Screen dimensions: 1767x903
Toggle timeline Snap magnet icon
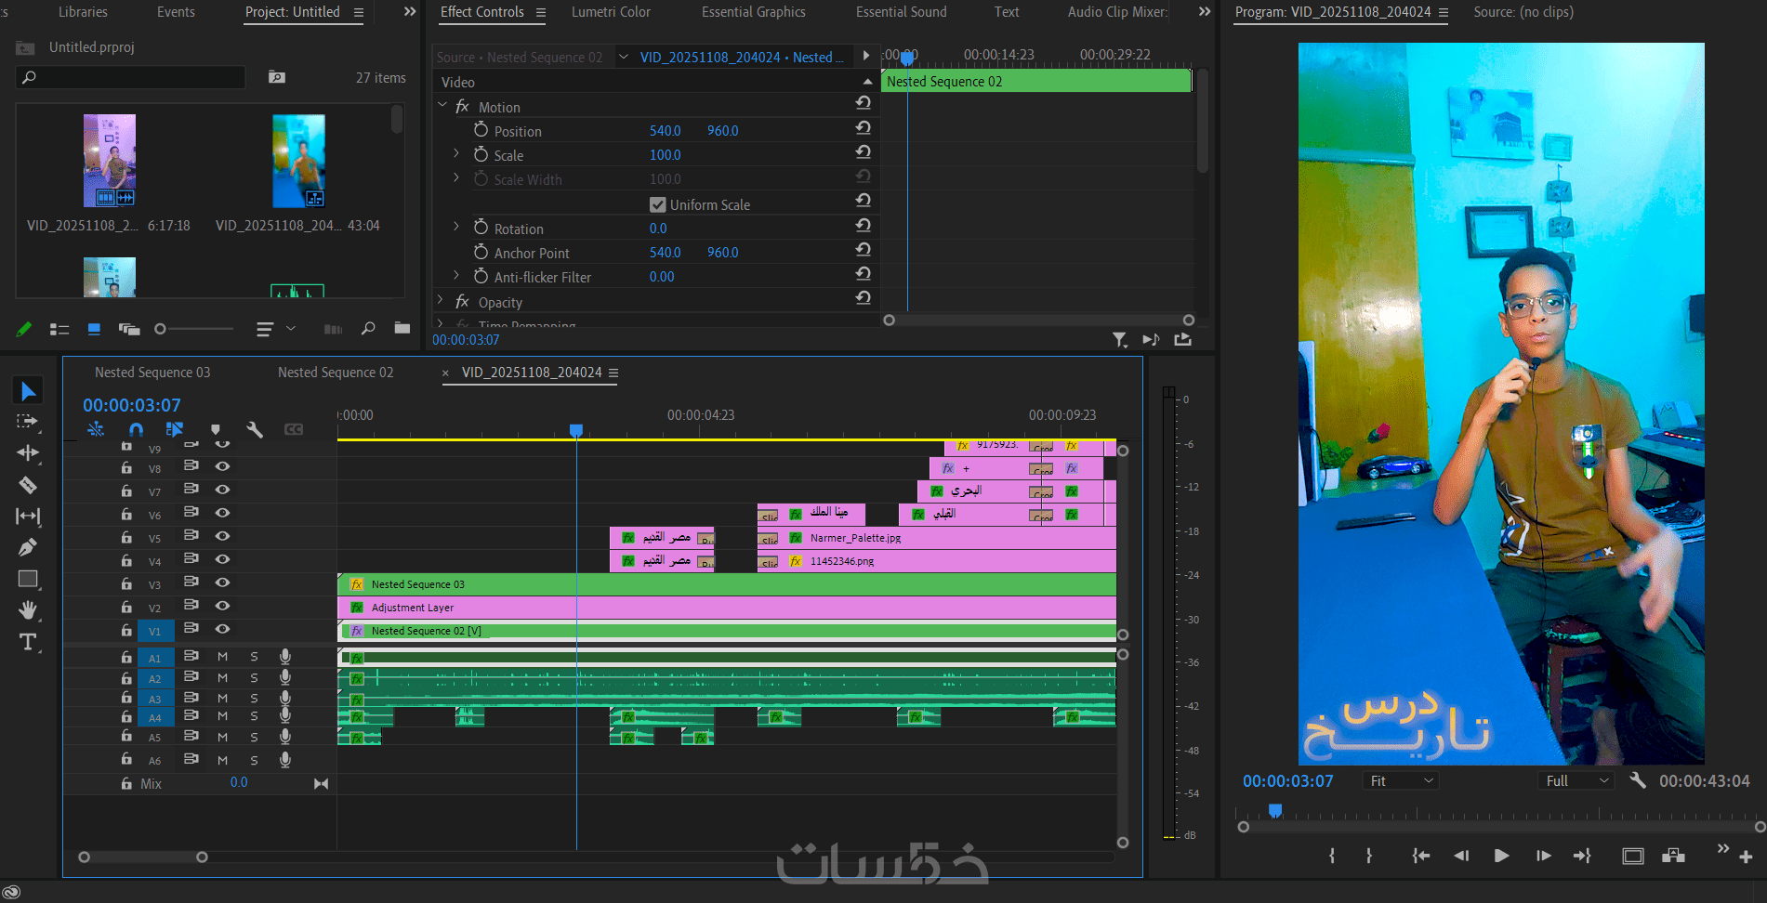136,429
